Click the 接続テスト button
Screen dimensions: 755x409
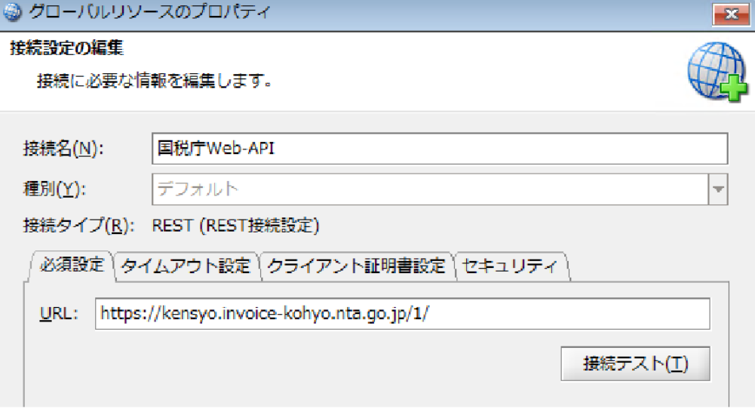pyautogui.click(x=635, y=364)
